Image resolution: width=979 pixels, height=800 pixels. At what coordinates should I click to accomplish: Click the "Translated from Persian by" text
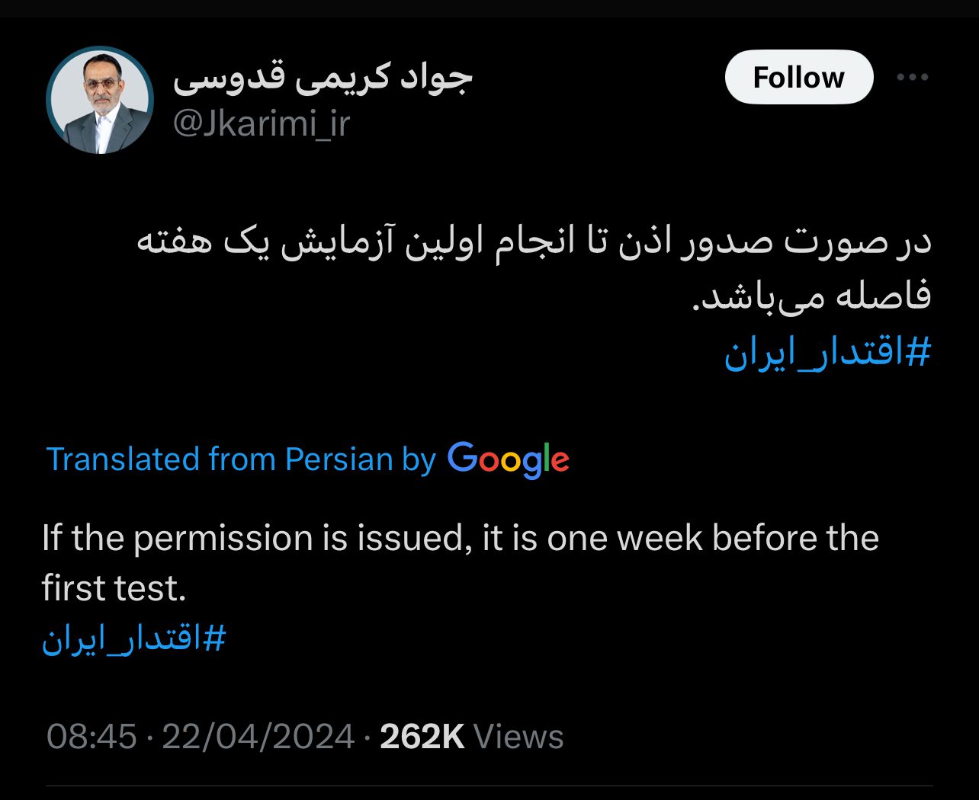click(x=241, y=459)
